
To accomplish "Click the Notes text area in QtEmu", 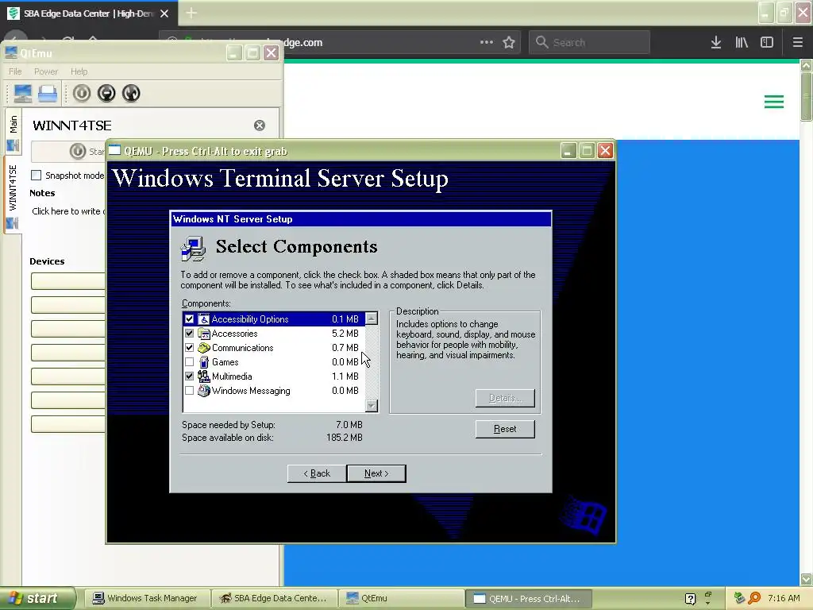I will click(x=68, y=211).
